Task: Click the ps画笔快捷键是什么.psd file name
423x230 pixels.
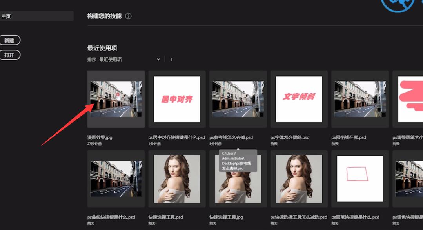Action: click(355, 217)
